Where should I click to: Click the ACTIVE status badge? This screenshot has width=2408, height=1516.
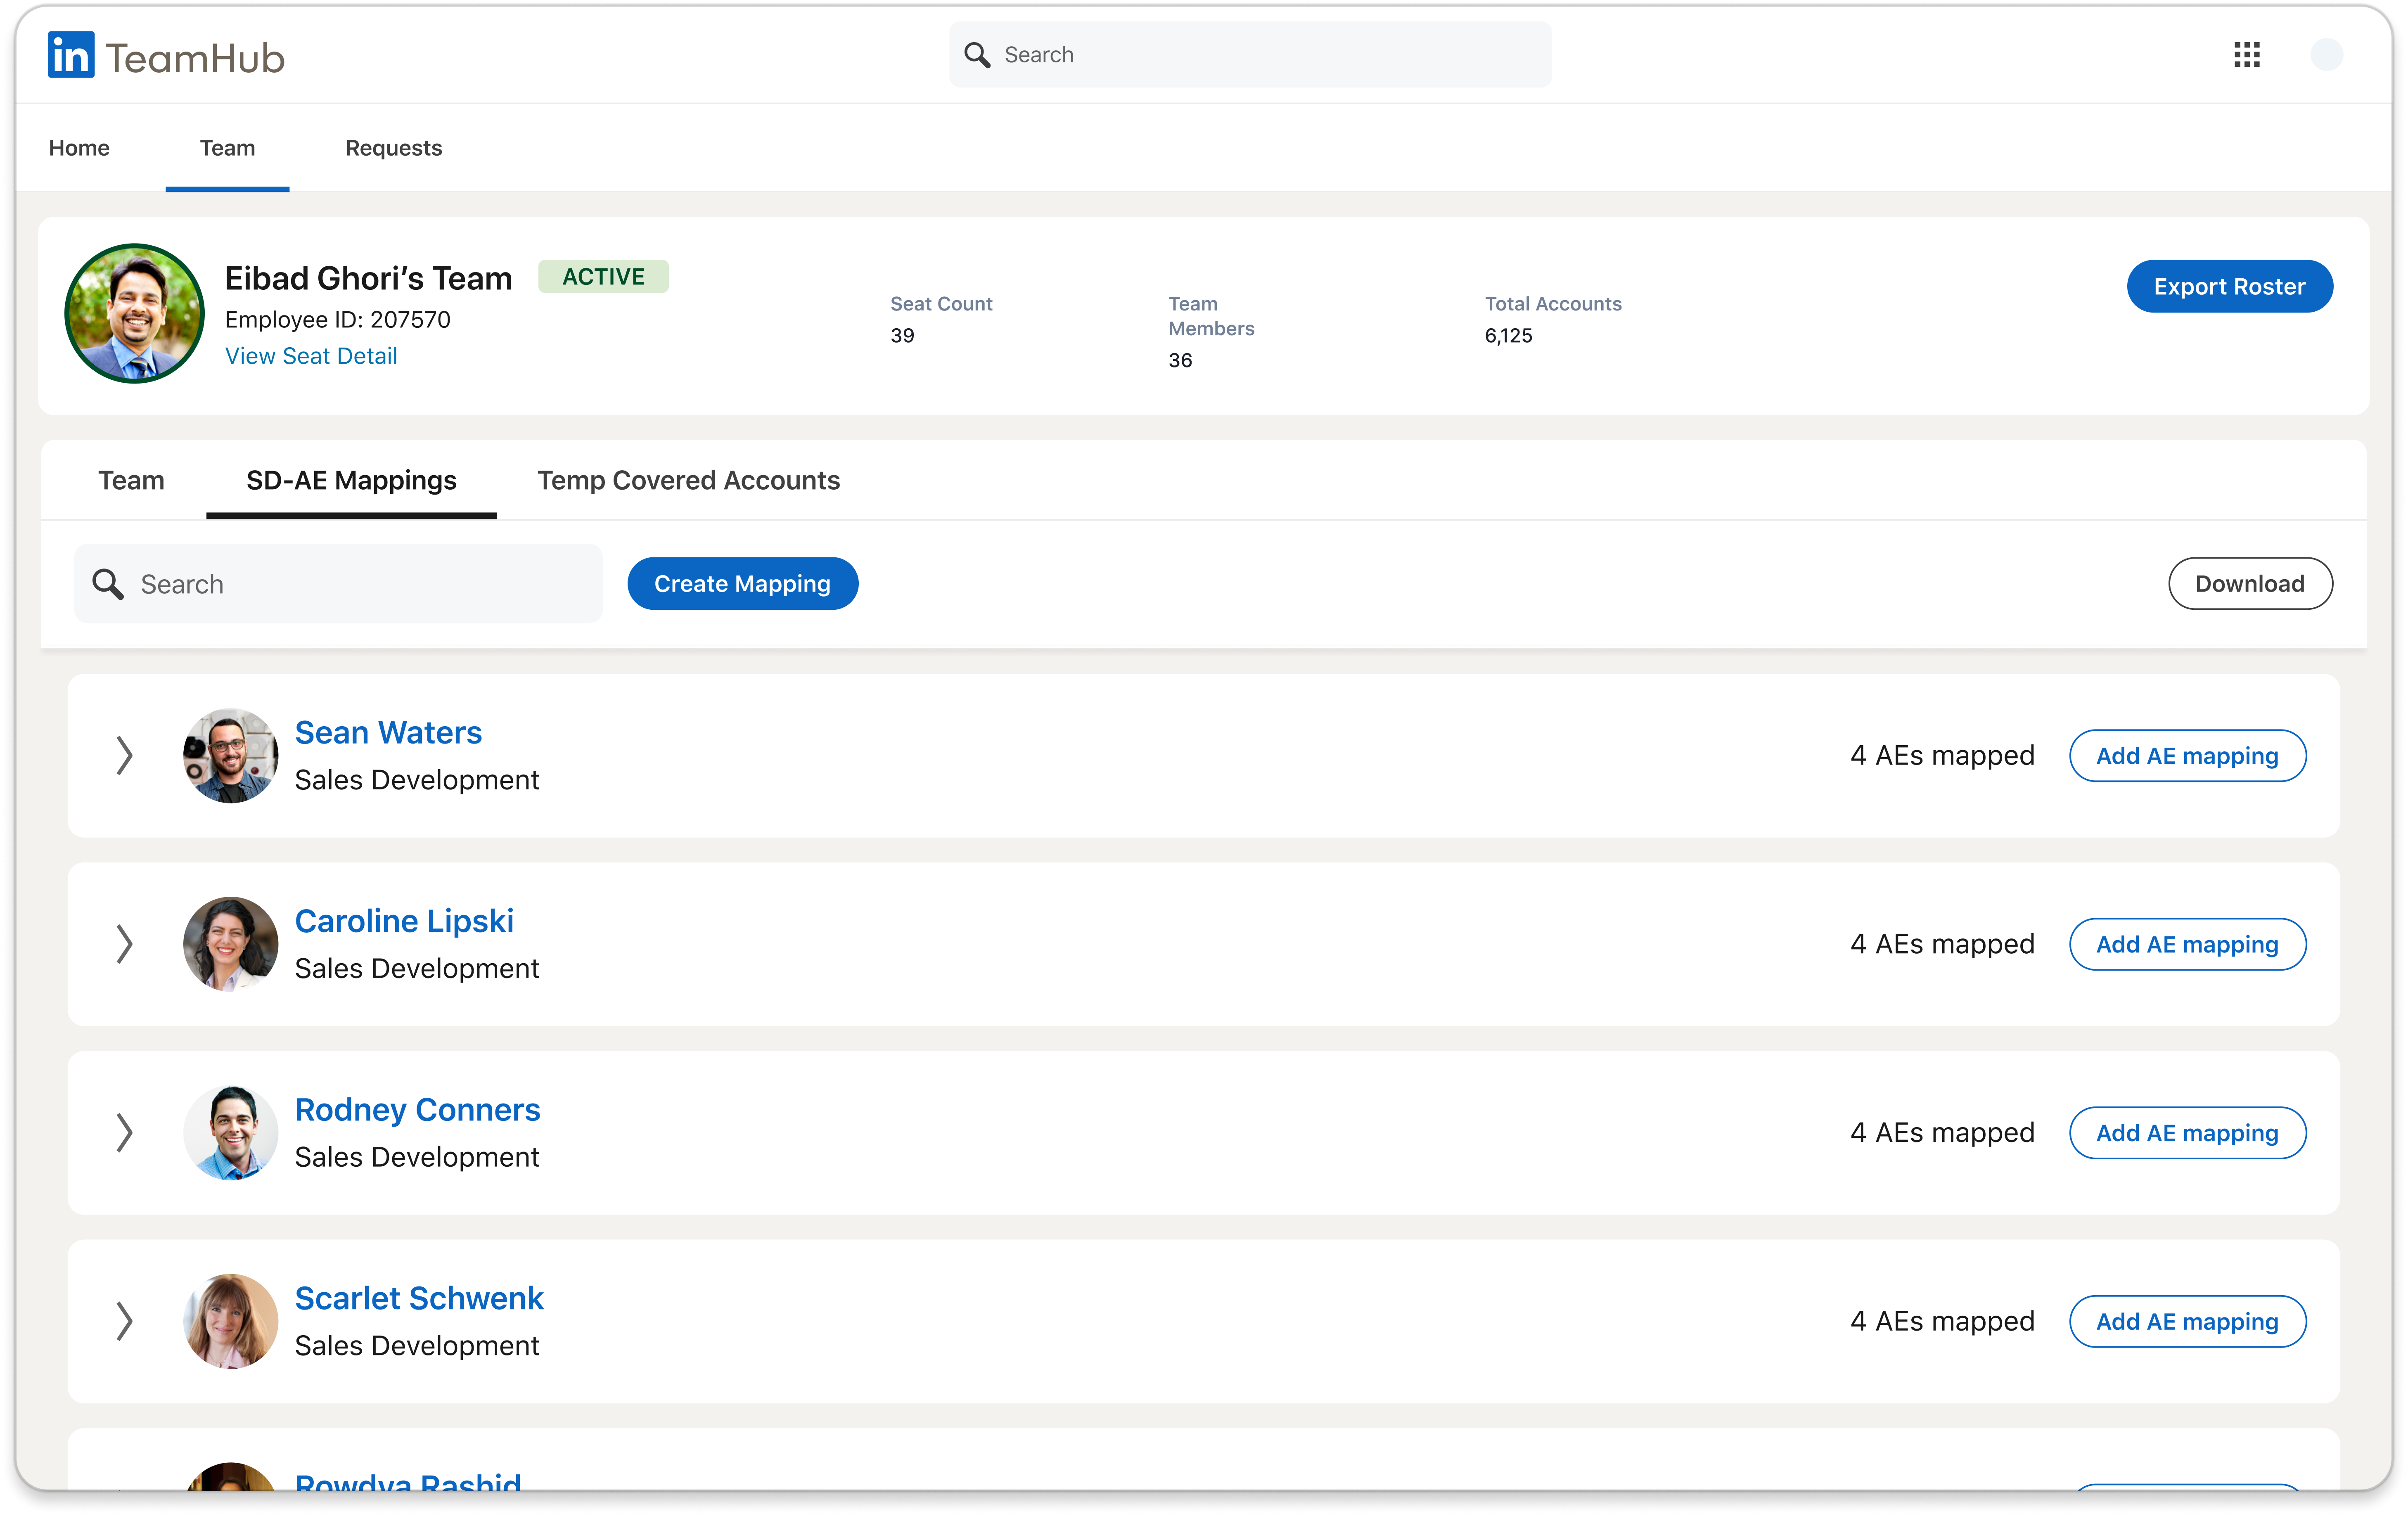click(603, 276)
